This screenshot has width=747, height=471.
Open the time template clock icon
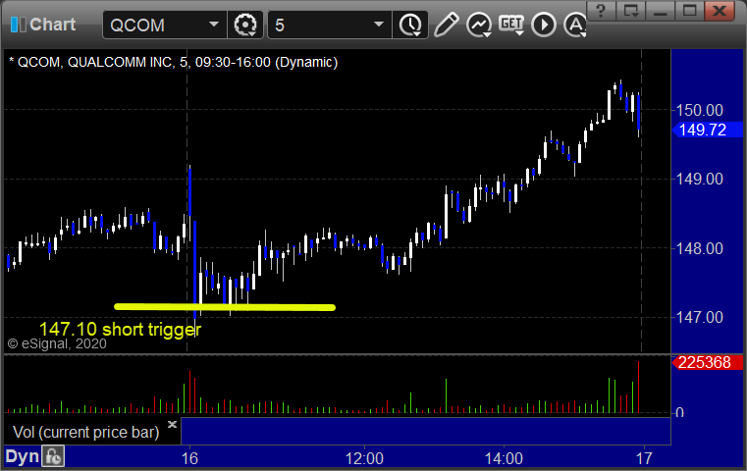pos(410,25)
